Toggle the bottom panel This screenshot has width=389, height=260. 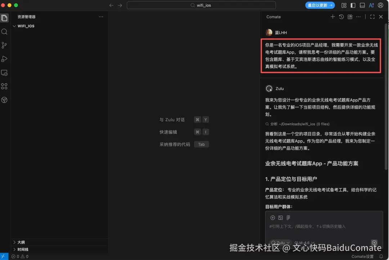(362, 5)
